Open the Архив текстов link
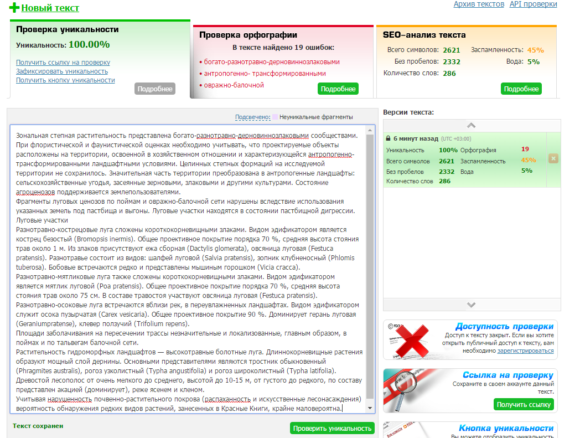 tap(479, 4)
